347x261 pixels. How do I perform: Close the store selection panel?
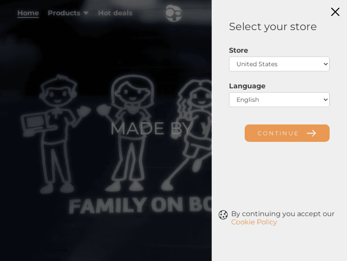(x=335, y=12)
